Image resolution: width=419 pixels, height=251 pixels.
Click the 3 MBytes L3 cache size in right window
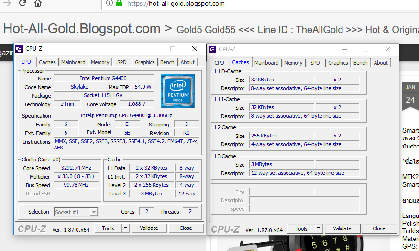click(282, 164)
